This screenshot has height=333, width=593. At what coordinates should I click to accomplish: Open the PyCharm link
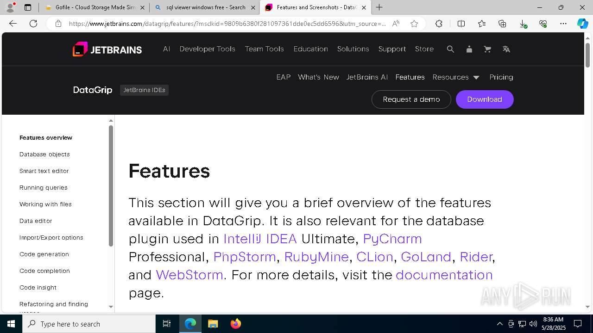(392, 239)
